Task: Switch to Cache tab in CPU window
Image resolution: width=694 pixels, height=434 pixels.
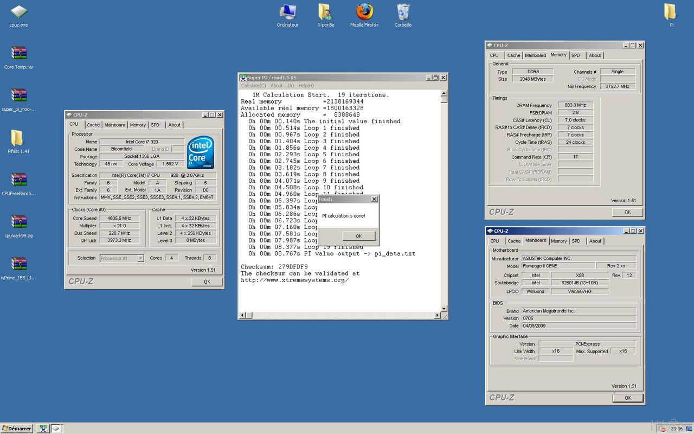Action: 93,125
